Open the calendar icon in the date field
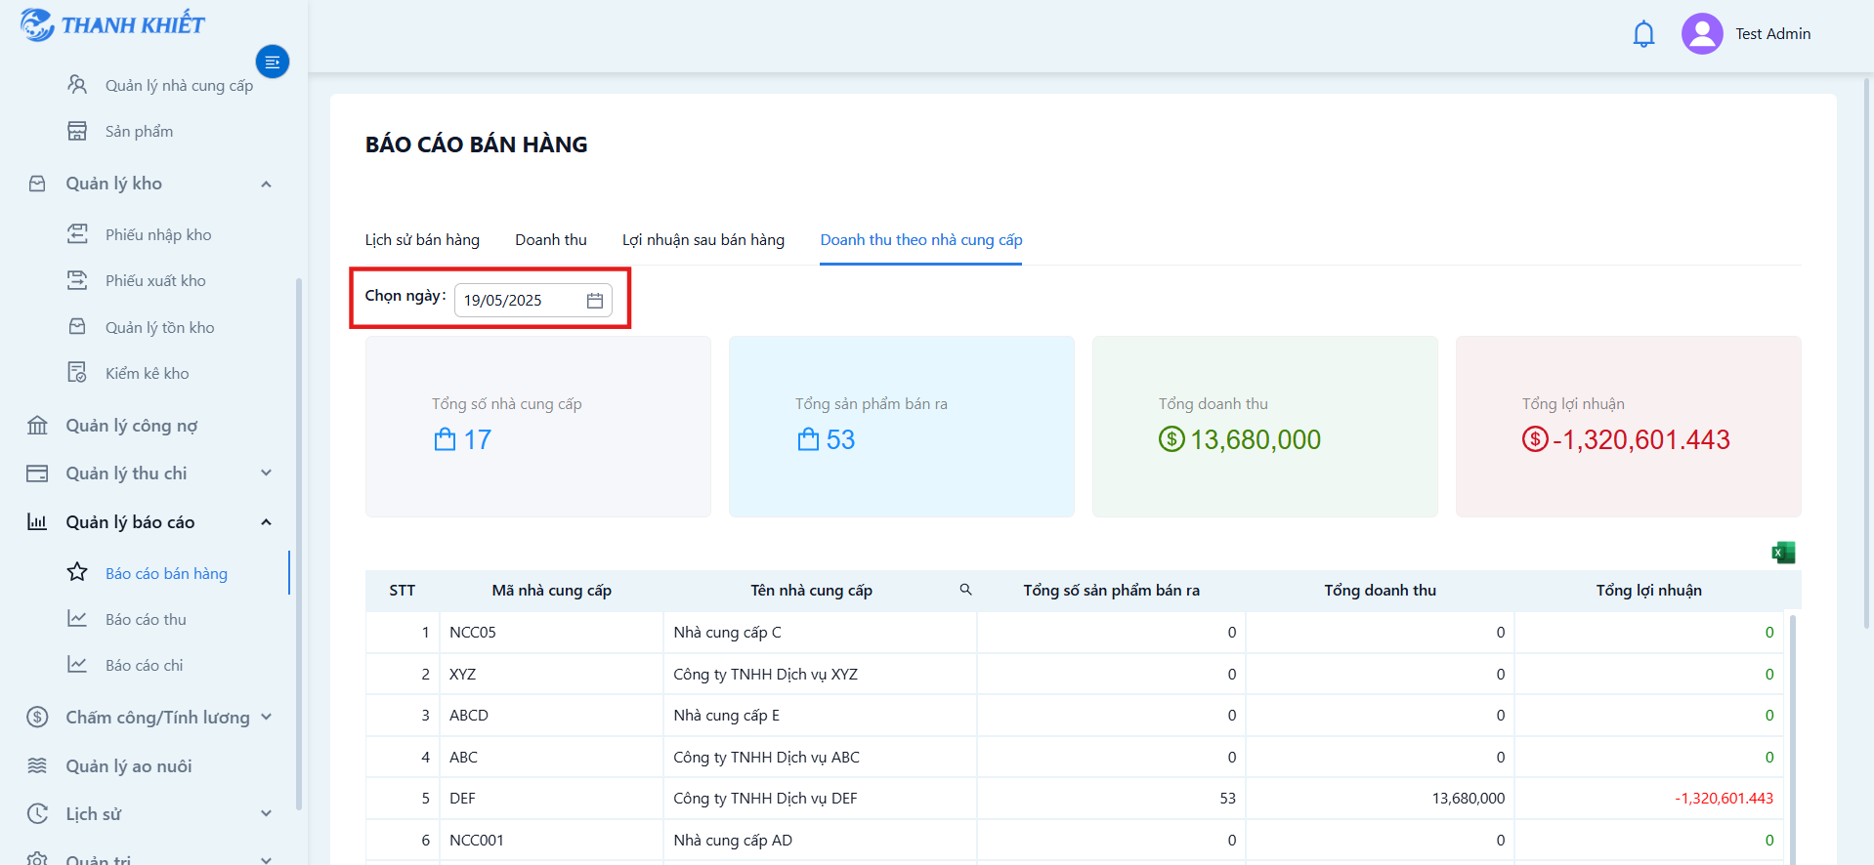This screenshot has height=865, width=1874. click(594, 301)
